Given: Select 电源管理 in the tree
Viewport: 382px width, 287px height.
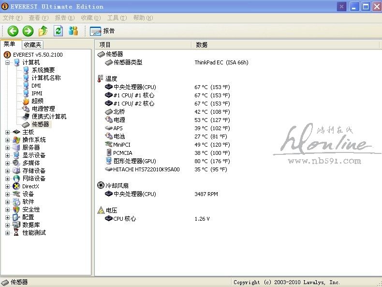Looking at the screenshot, I should click(43, 109).
